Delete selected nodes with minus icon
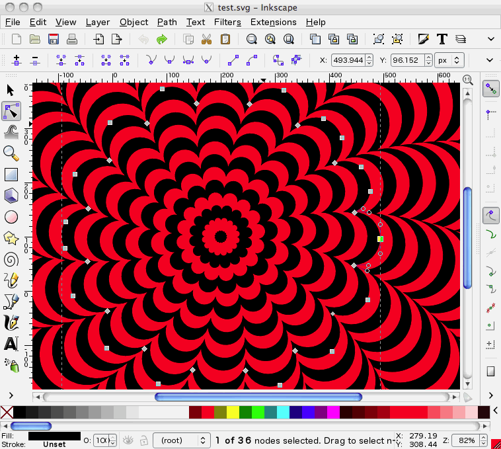Screen dimensions: 501x449 [35, 60]
